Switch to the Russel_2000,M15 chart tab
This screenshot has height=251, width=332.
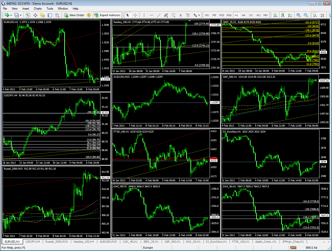click(56, 242)
